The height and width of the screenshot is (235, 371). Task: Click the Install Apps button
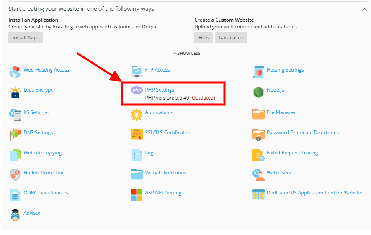point(26,38)
